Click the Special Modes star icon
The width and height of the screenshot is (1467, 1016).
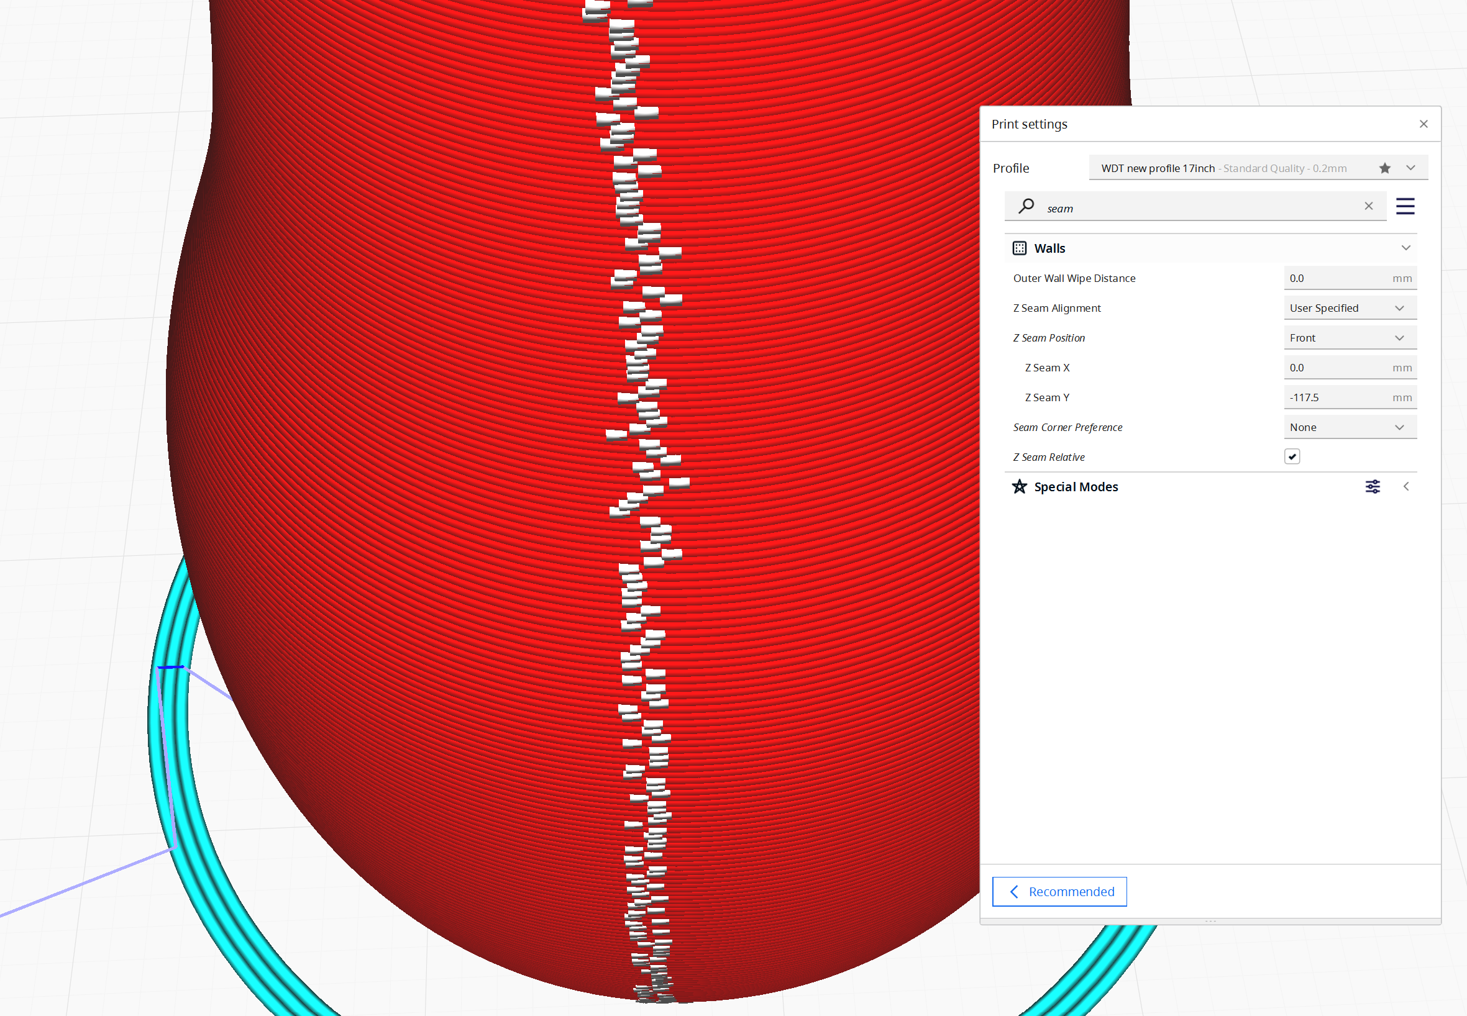tap(1019, 487)
